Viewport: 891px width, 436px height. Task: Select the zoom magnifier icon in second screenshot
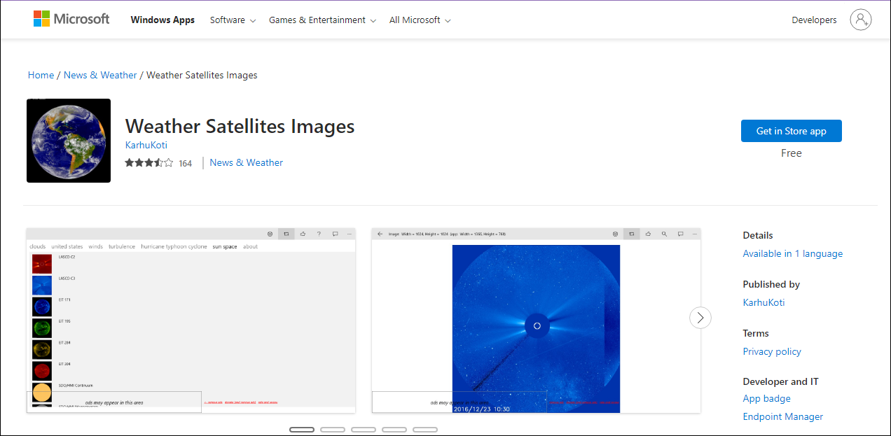[x=664, y=234]
